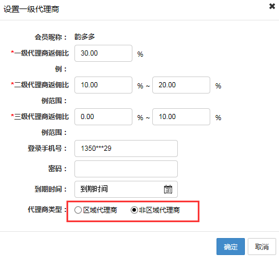Screen dimensions: 279x259
Task: Focus the 三级代理商 minimum field showing 0.00
Action: 103,117
